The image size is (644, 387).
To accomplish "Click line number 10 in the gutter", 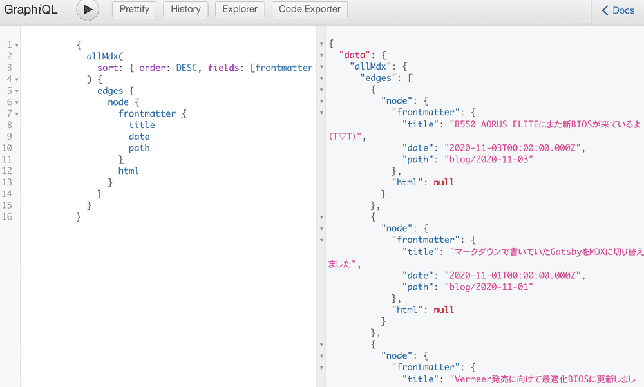I will [7, 148].
